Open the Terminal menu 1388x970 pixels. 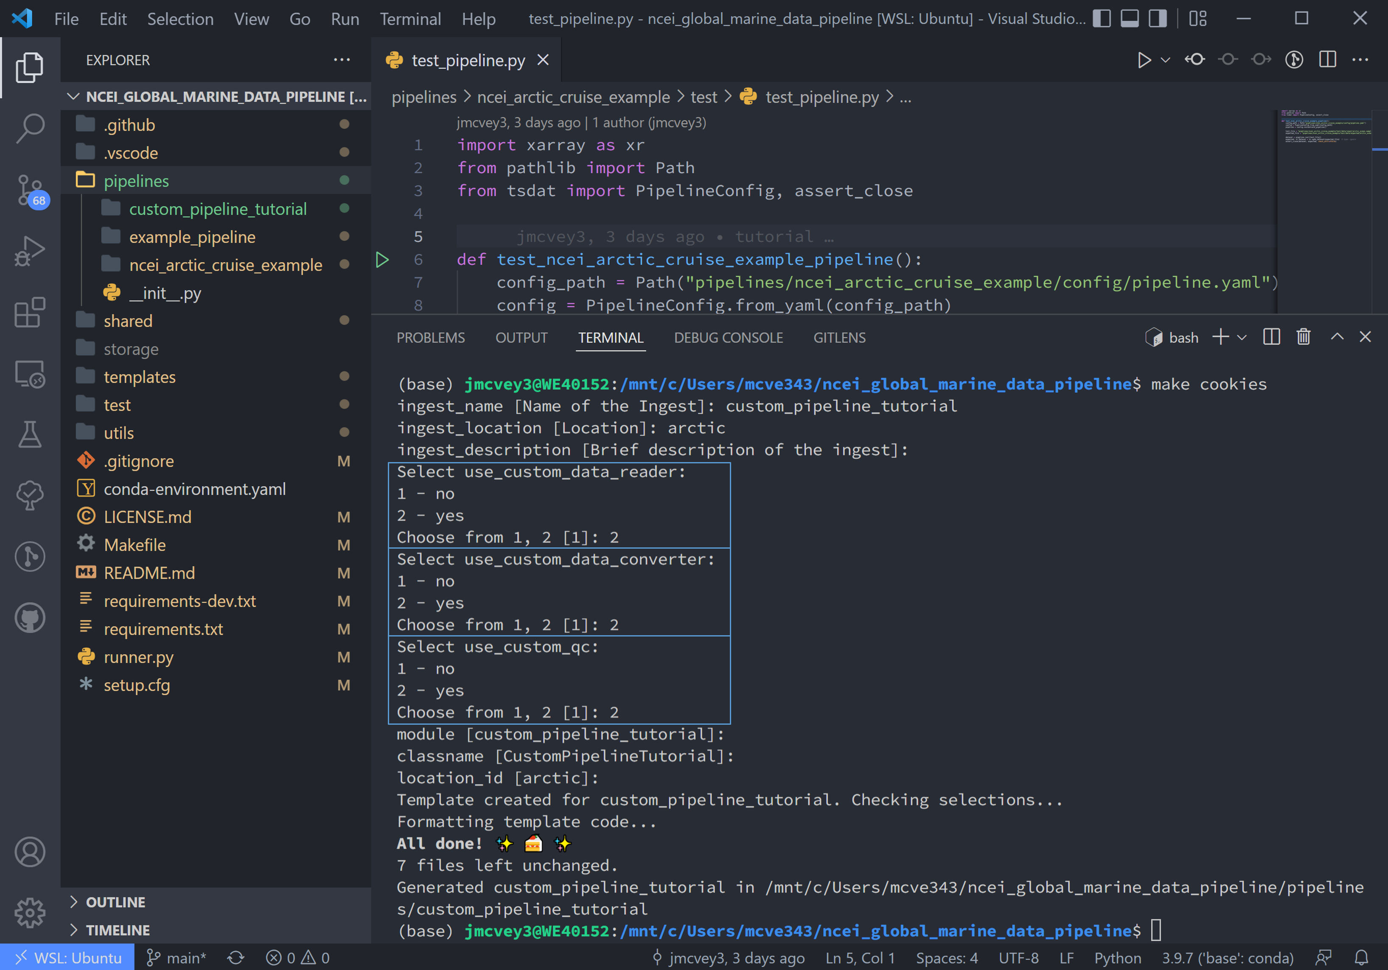coord(410,19)
